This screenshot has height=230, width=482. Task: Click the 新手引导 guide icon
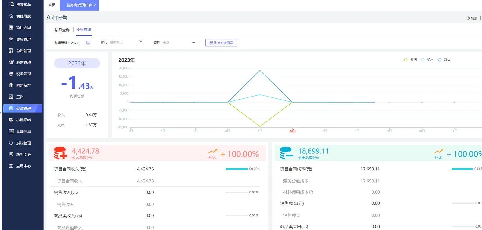tap(11, 155)
